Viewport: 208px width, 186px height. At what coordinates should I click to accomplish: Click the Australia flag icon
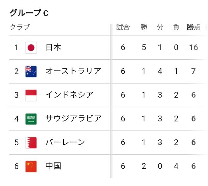point(31,71)
